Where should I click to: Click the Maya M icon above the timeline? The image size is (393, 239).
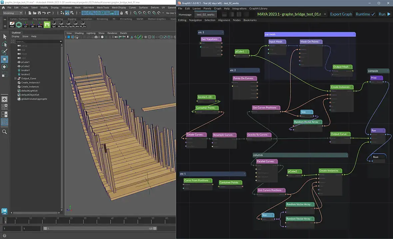[x=4, y=211]
